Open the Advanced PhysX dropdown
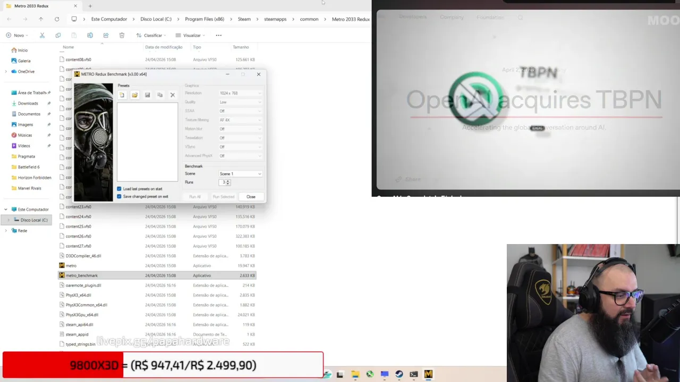This screenshot has height=382, width=680. pyautogui.click(x=240, y=156)
